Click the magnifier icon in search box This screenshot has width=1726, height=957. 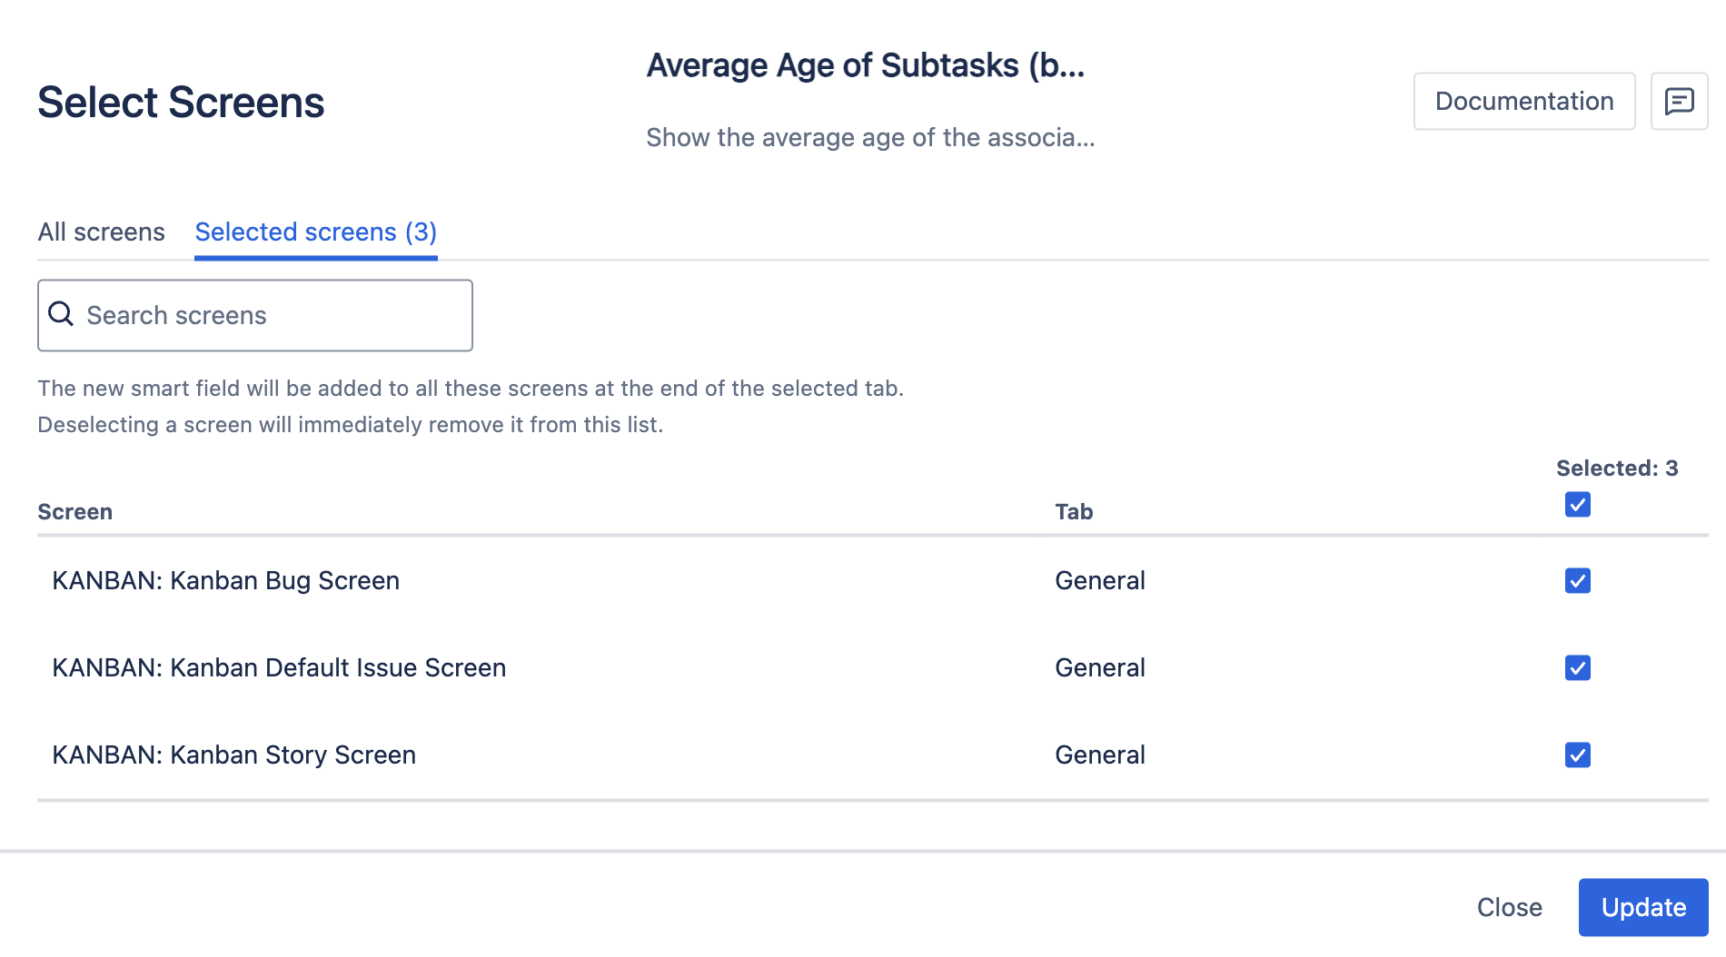tap(61, 314)
